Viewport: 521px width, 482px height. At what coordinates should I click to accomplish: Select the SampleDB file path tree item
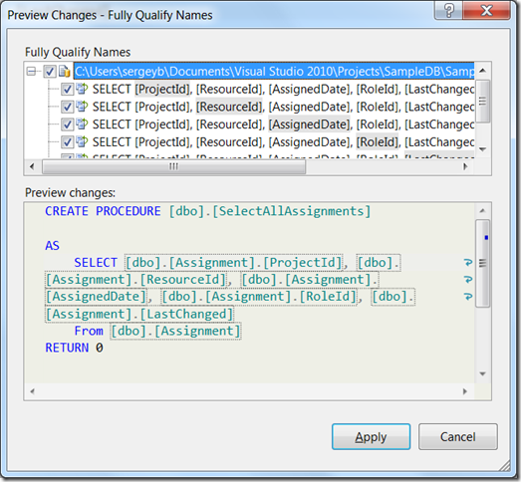coord(274,71)
